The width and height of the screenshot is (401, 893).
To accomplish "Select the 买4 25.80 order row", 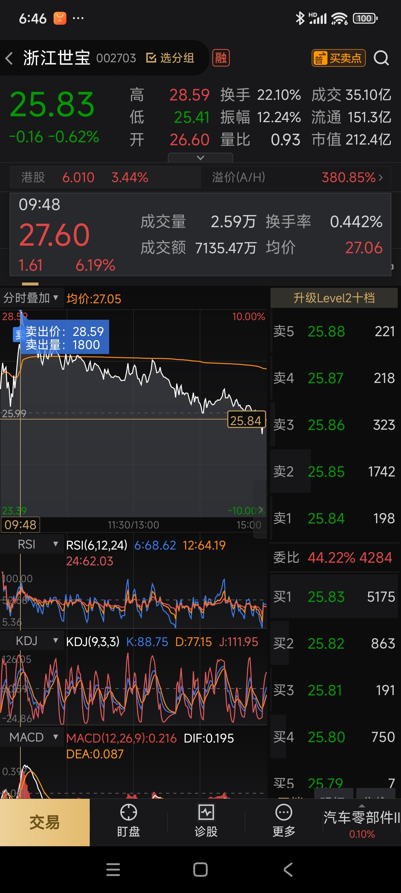I will 334,737.
